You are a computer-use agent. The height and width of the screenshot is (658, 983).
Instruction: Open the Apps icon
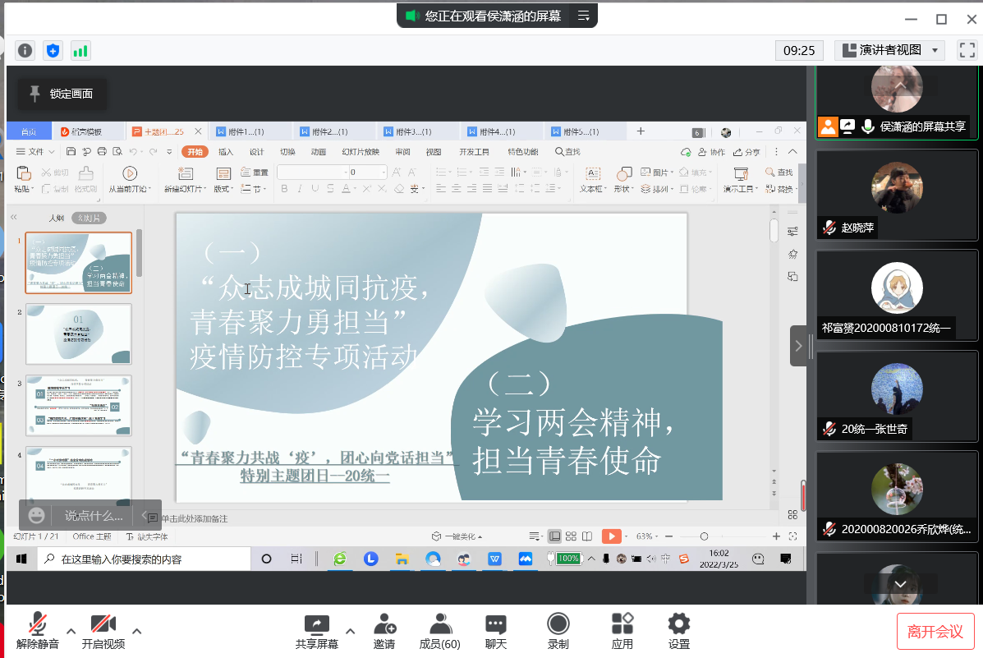(622, 631)
